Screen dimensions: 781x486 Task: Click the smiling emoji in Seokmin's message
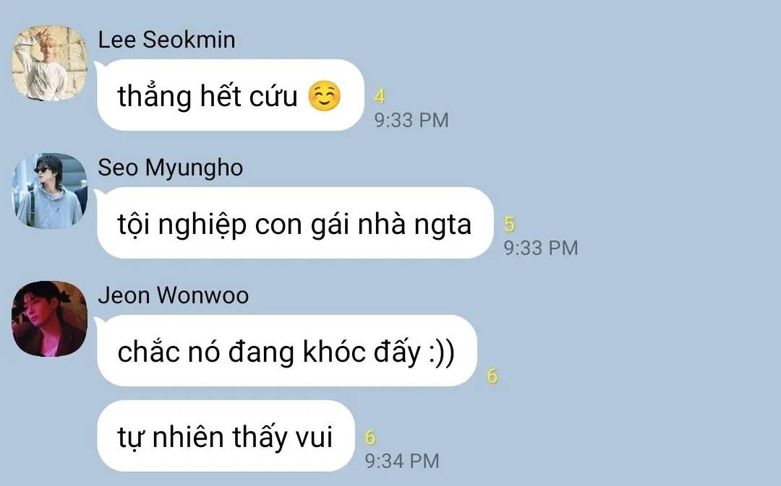(324, 96)
